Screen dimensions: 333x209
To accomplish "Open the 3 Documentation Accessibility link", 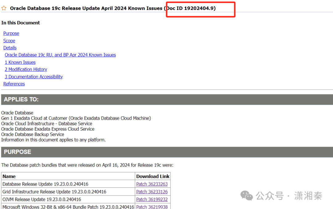I will [x=34, y=76].
